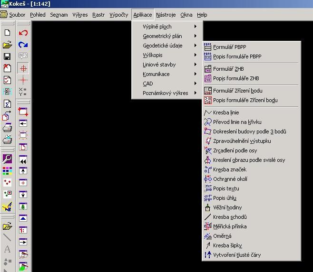Open the Help menu
Image resolution: width=313 pixels, height=272 pixels.
click(x=202, y=15)
